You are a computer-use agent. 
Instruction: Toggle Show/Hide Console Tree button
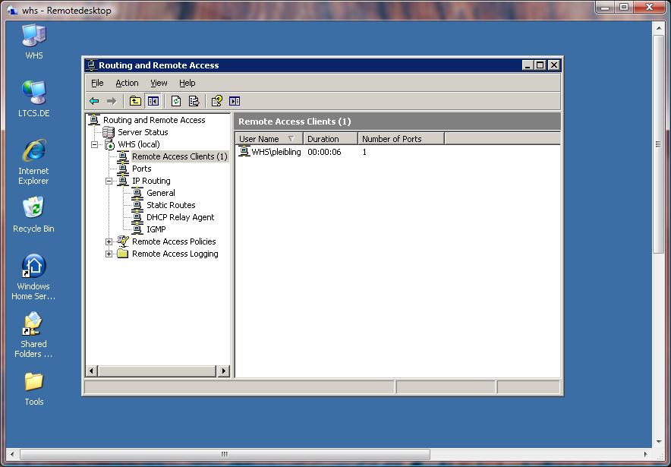(x=153, y=101)
